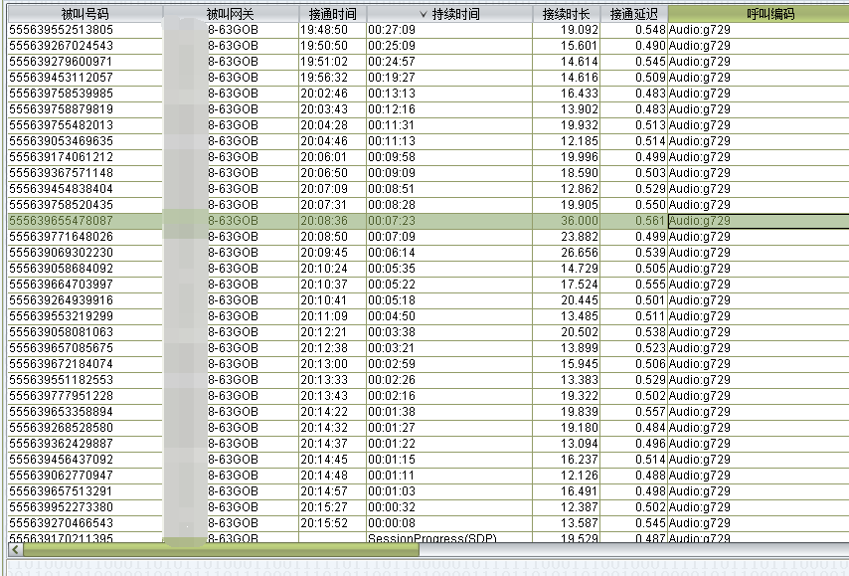Click connect time 20:13:43

(x=324, y=396)
